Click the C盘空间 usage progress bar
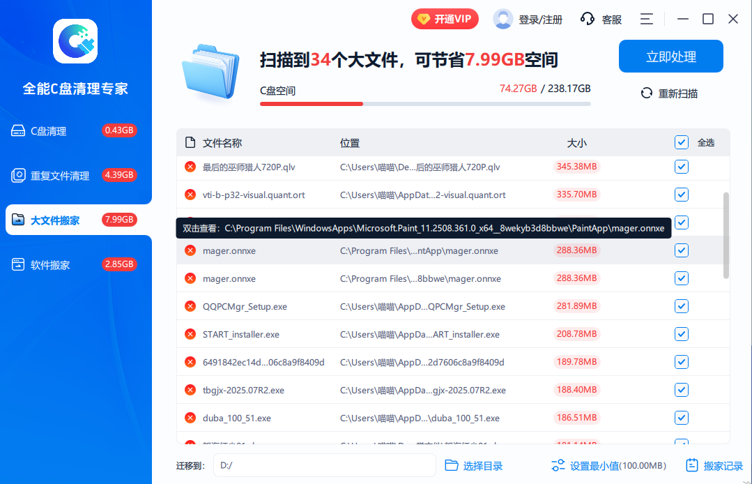752x484 pixels. click(x=425, y=103)
